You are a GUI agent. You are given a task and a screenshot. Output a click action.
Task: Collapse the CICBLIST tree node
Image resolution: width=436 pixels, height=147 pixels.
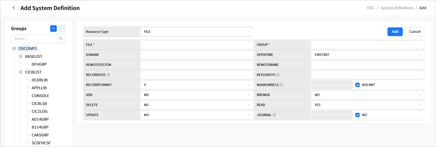[x=21, y=72]
